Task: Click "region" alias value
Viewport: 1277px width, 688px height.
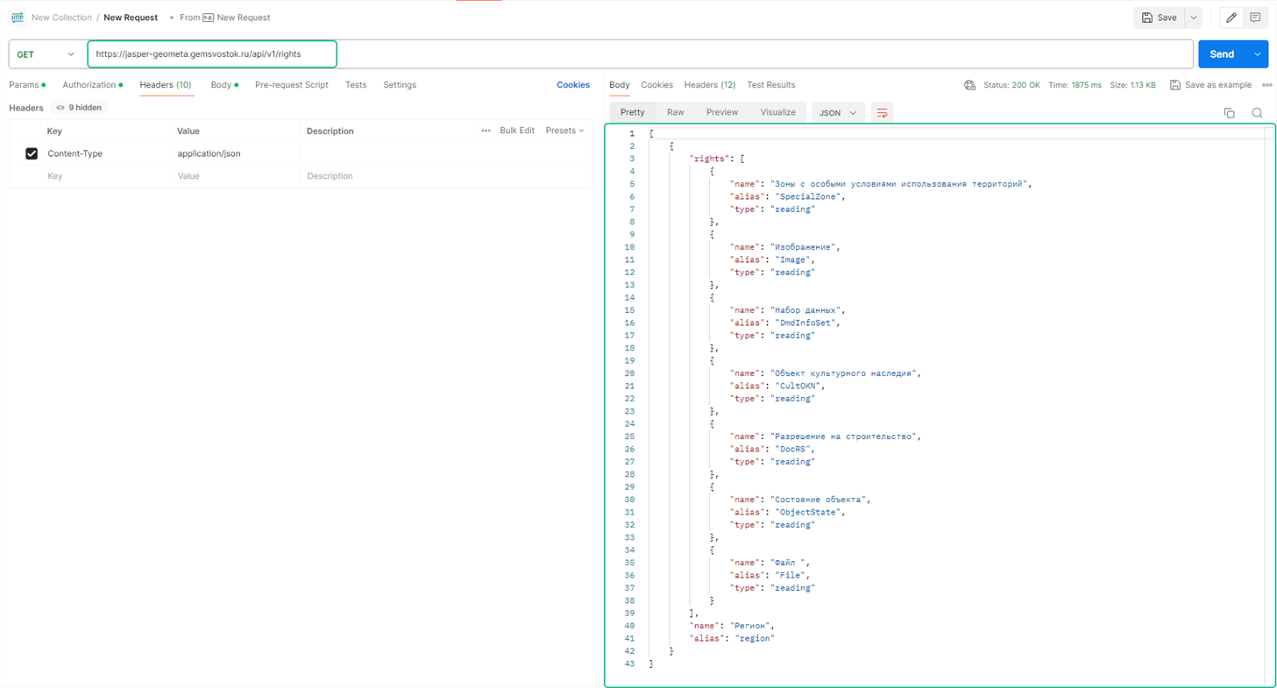Action: point(754,639)
